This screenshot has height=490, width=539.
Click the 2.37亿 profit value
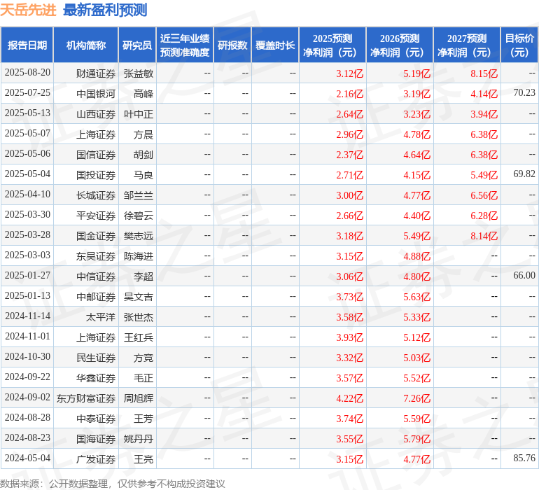[x=349, y=155]
